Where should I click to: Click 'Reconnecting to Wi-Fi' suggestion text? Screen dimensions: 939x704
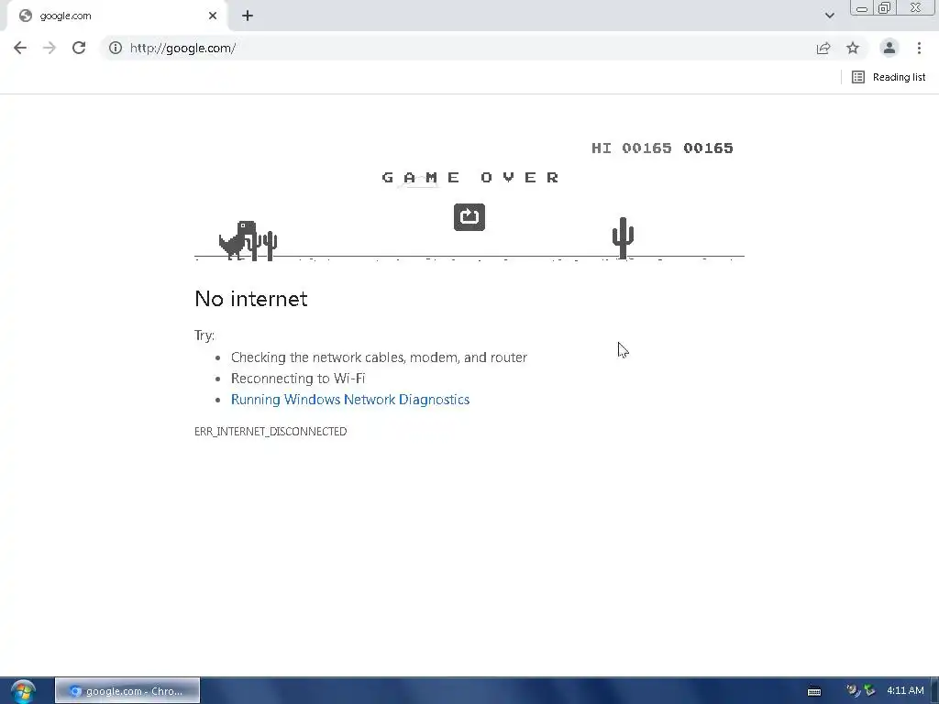tap(298, 379)
